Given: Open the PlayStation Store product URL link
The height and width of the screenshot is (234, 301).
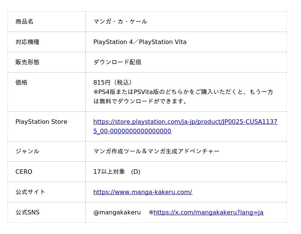Looking at the screenshot, I should [185, 122].
